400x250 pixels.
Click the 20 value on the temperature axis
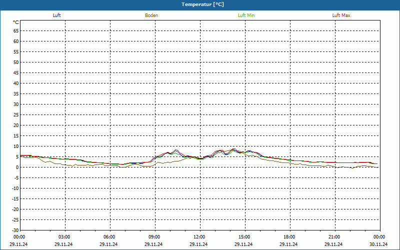(16, 125)
